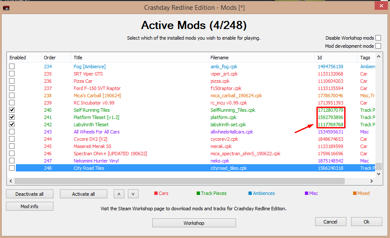Click the purple Misc legend swatch
This screenshot has height=238, width=390.
pos(307,193)
